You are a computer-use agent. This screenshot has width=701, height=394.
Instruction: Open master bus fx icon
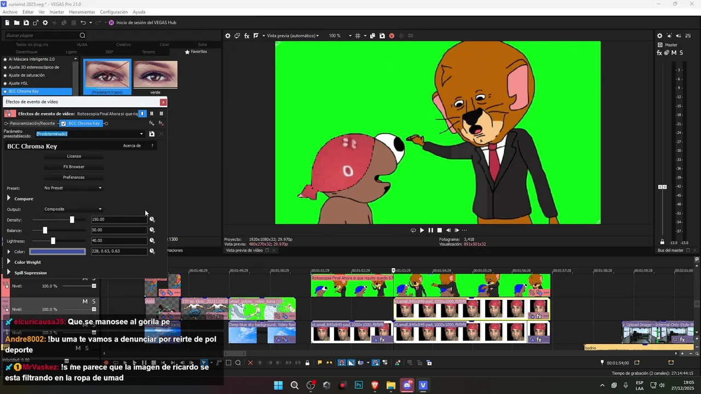click(x=659, y=53)
